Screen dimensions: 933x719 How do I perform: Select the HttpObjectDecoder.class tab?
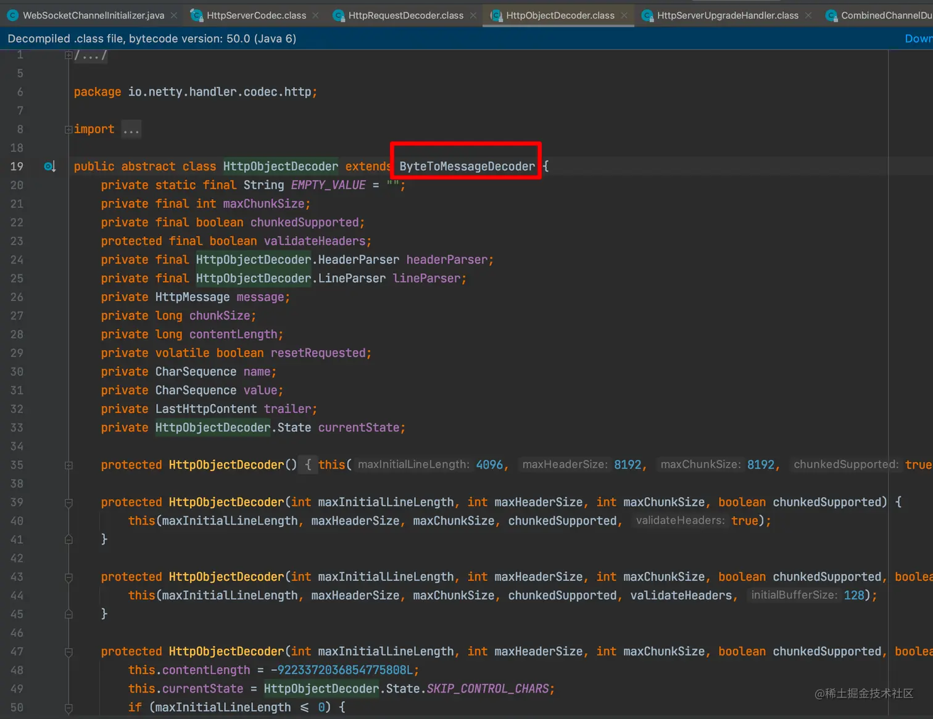point(560,15)
